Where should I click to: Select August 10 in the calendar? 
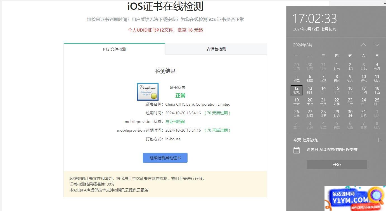click(363, 78)
